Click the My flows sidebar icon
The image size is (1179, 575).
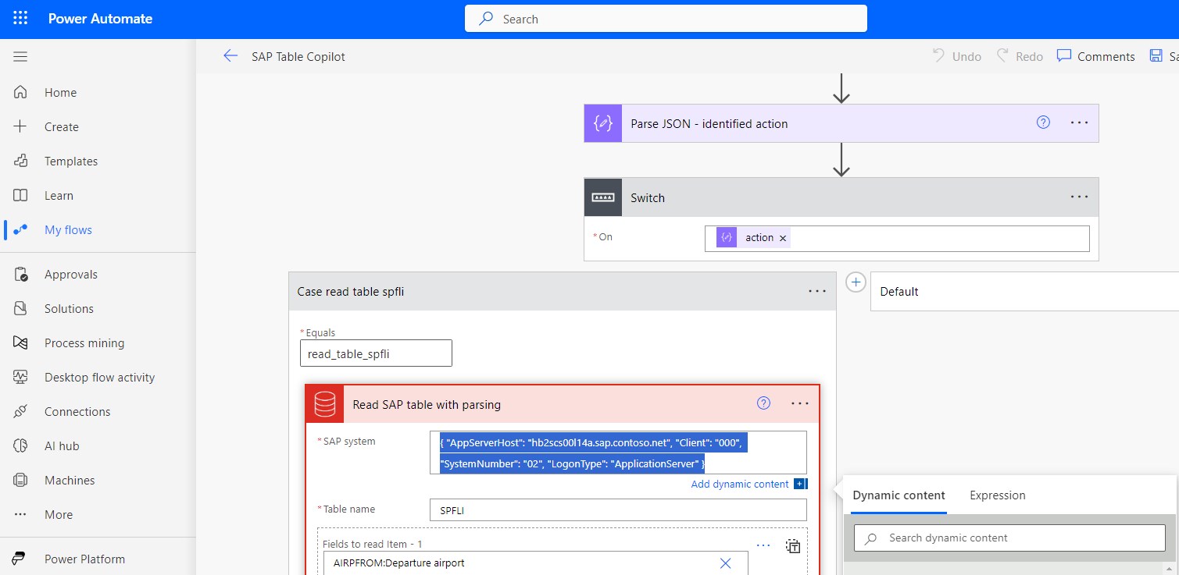[x=20, y=229]
